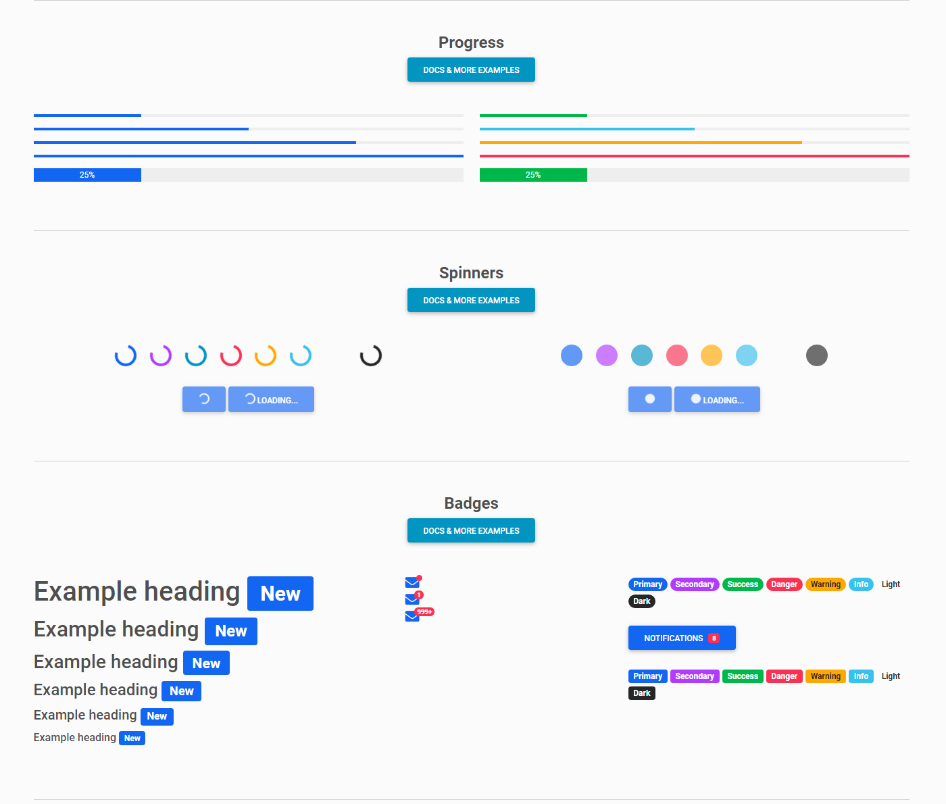Click the envelope icon with the "1" badge
Viewport: 946px width, 804px height.
(x=412, y=599)
